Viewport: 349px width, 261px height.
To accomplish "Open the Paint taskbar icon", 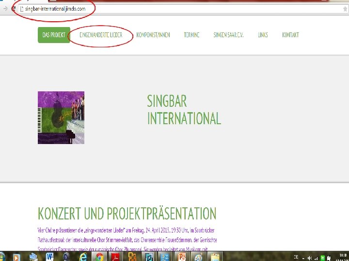I will pos(198,257).
